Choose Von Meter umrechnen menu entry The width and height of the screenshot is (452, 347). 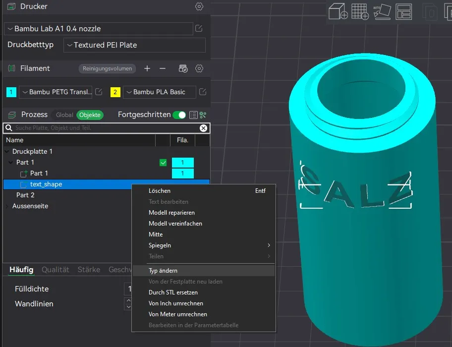(204, 314)
